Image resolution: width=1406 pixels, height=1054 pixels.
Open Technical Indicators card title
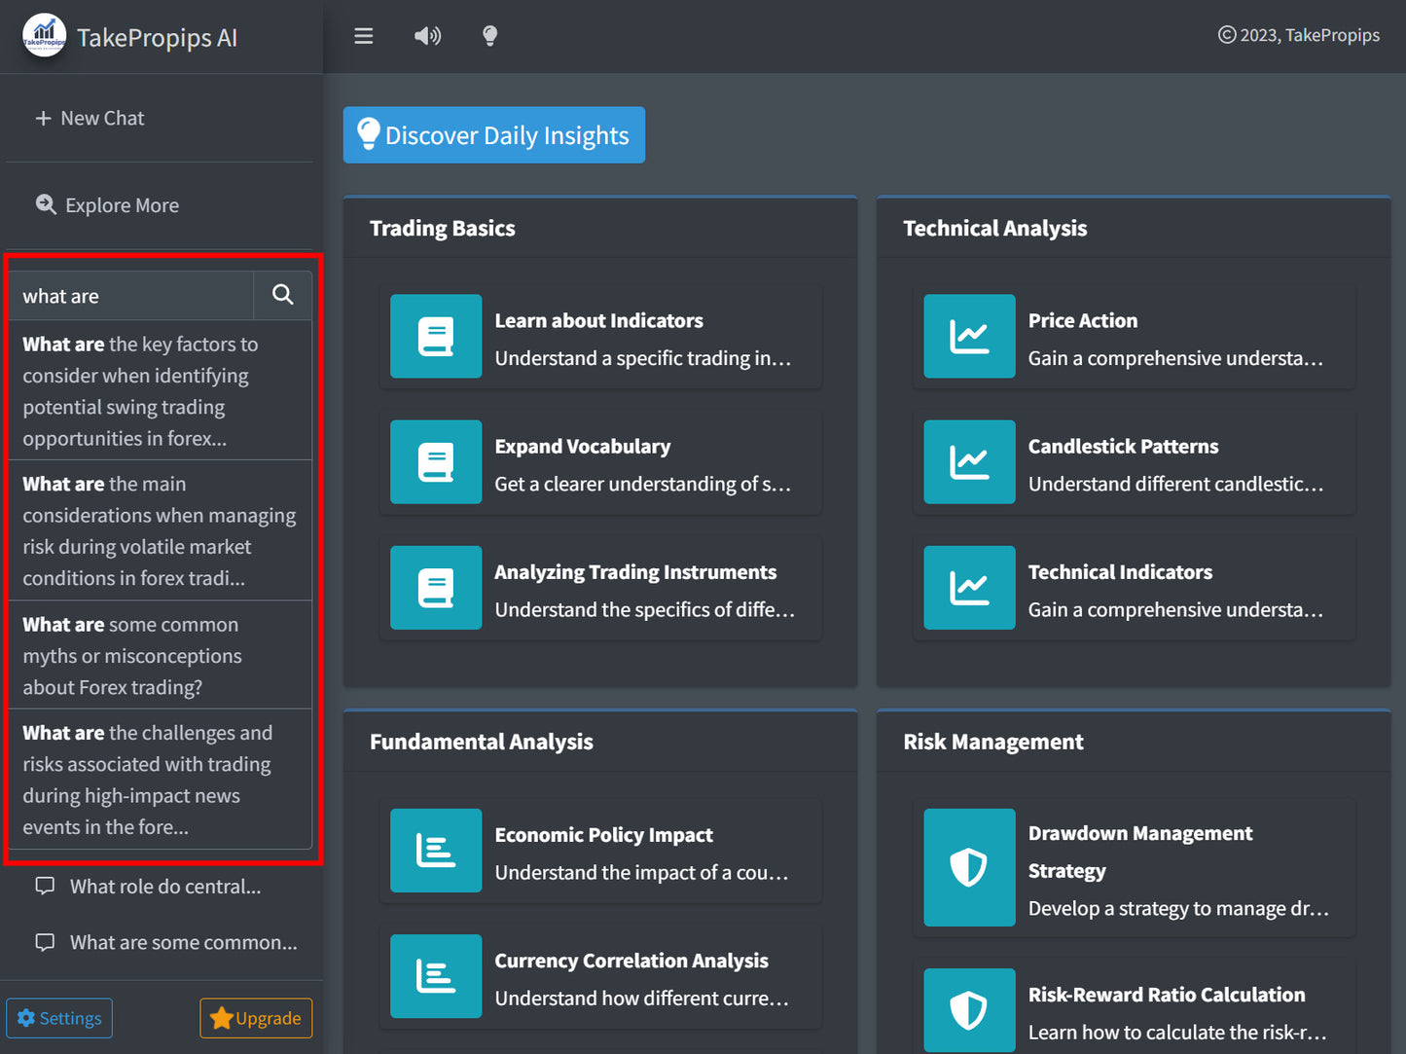pos(1120,571)
